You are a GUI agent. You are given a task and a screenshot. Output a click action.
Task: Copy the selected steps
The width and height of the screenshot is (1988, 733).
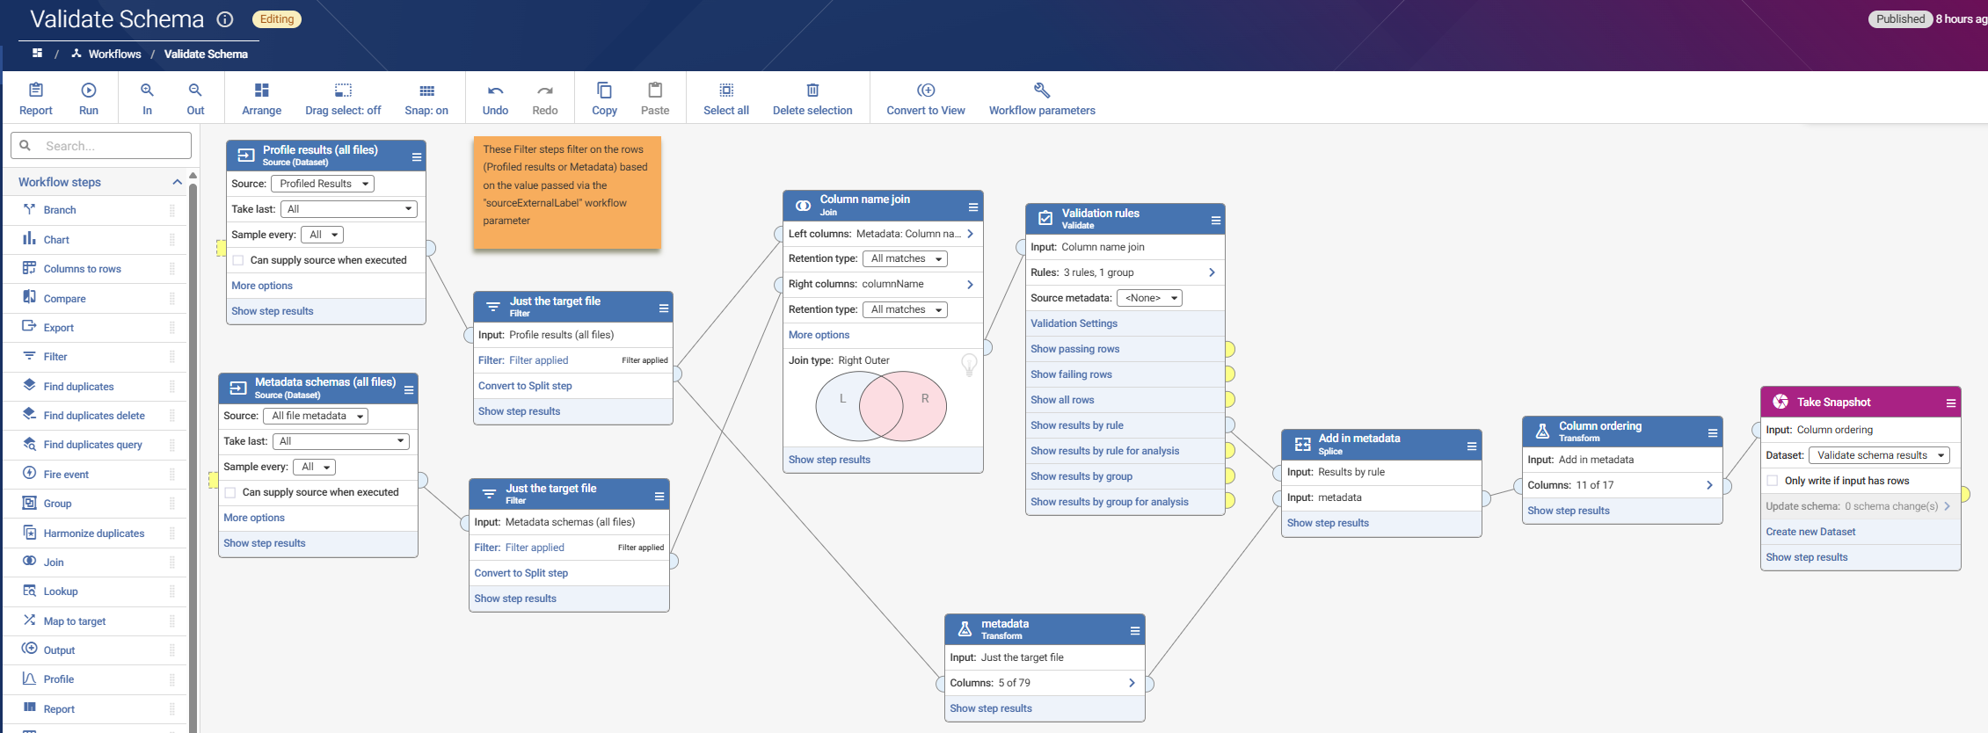604,98
